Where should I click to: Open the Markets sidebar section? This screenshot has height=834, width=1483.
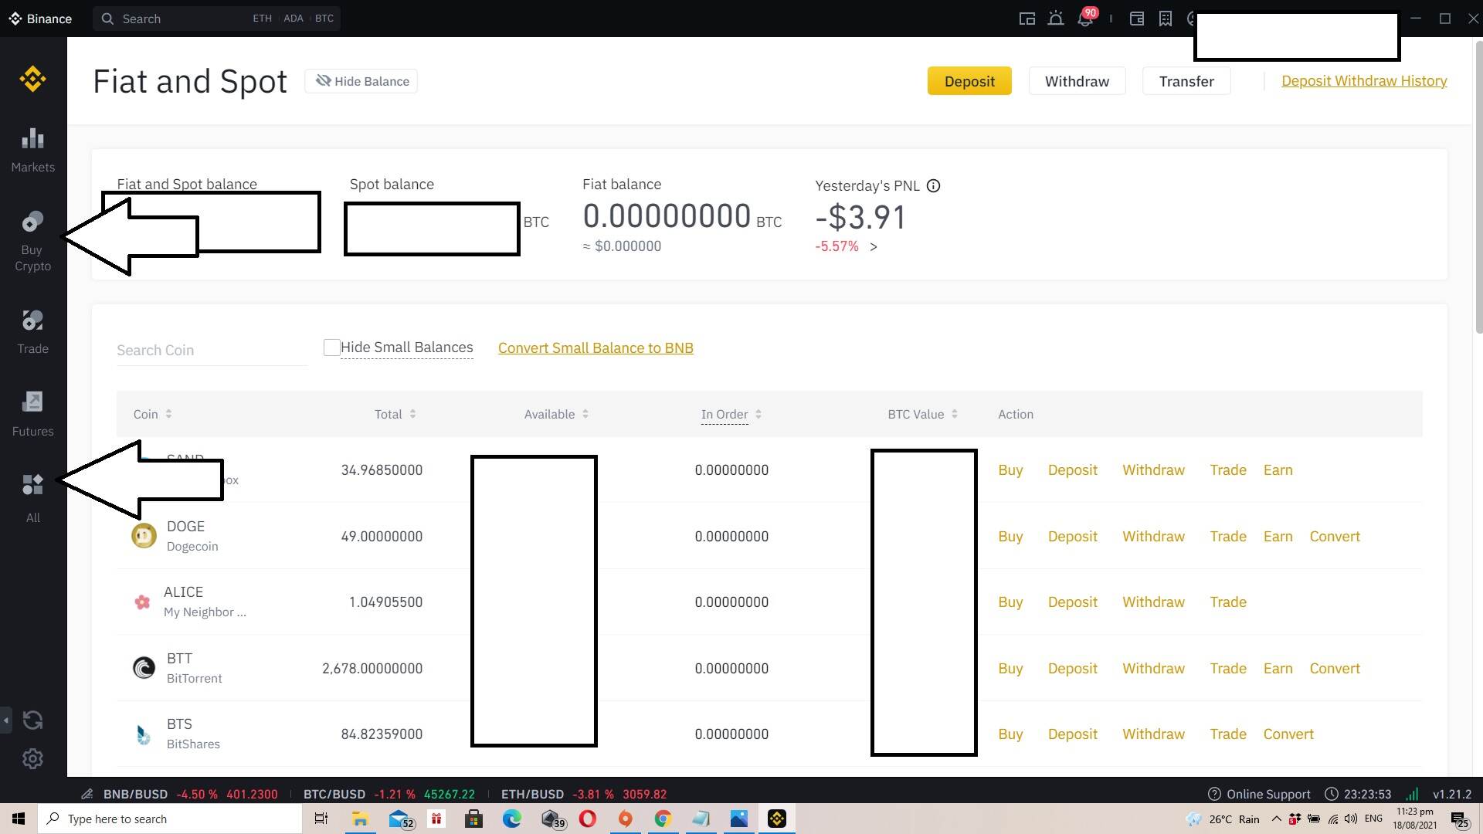[32, 151]
